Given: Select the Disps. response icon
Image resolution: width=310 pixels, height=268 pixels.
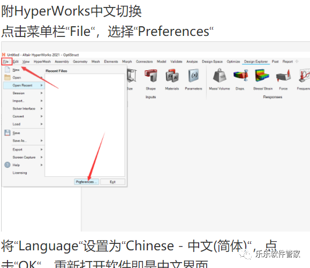Looking at the screenshot, I should 240,76.
